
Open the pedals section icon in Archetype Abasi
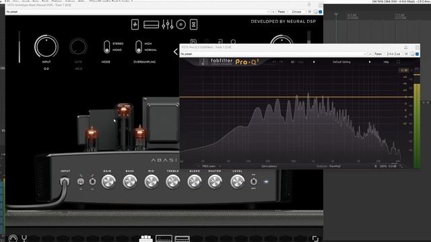coord(135,24)
